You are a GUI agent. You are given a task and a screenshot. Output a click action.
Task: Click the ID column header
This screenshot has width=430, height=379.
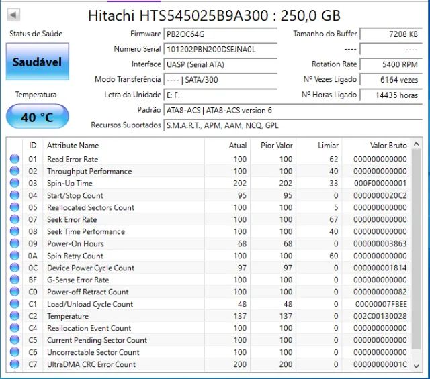tap(33, 145)
